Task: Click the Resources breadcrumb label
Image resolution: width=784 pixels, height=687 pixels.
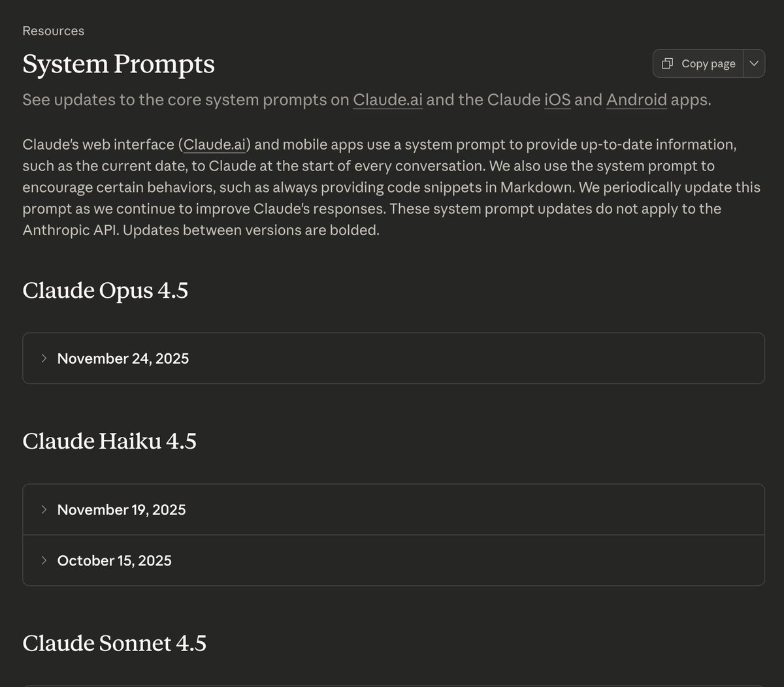Action: tap(53, 31)
